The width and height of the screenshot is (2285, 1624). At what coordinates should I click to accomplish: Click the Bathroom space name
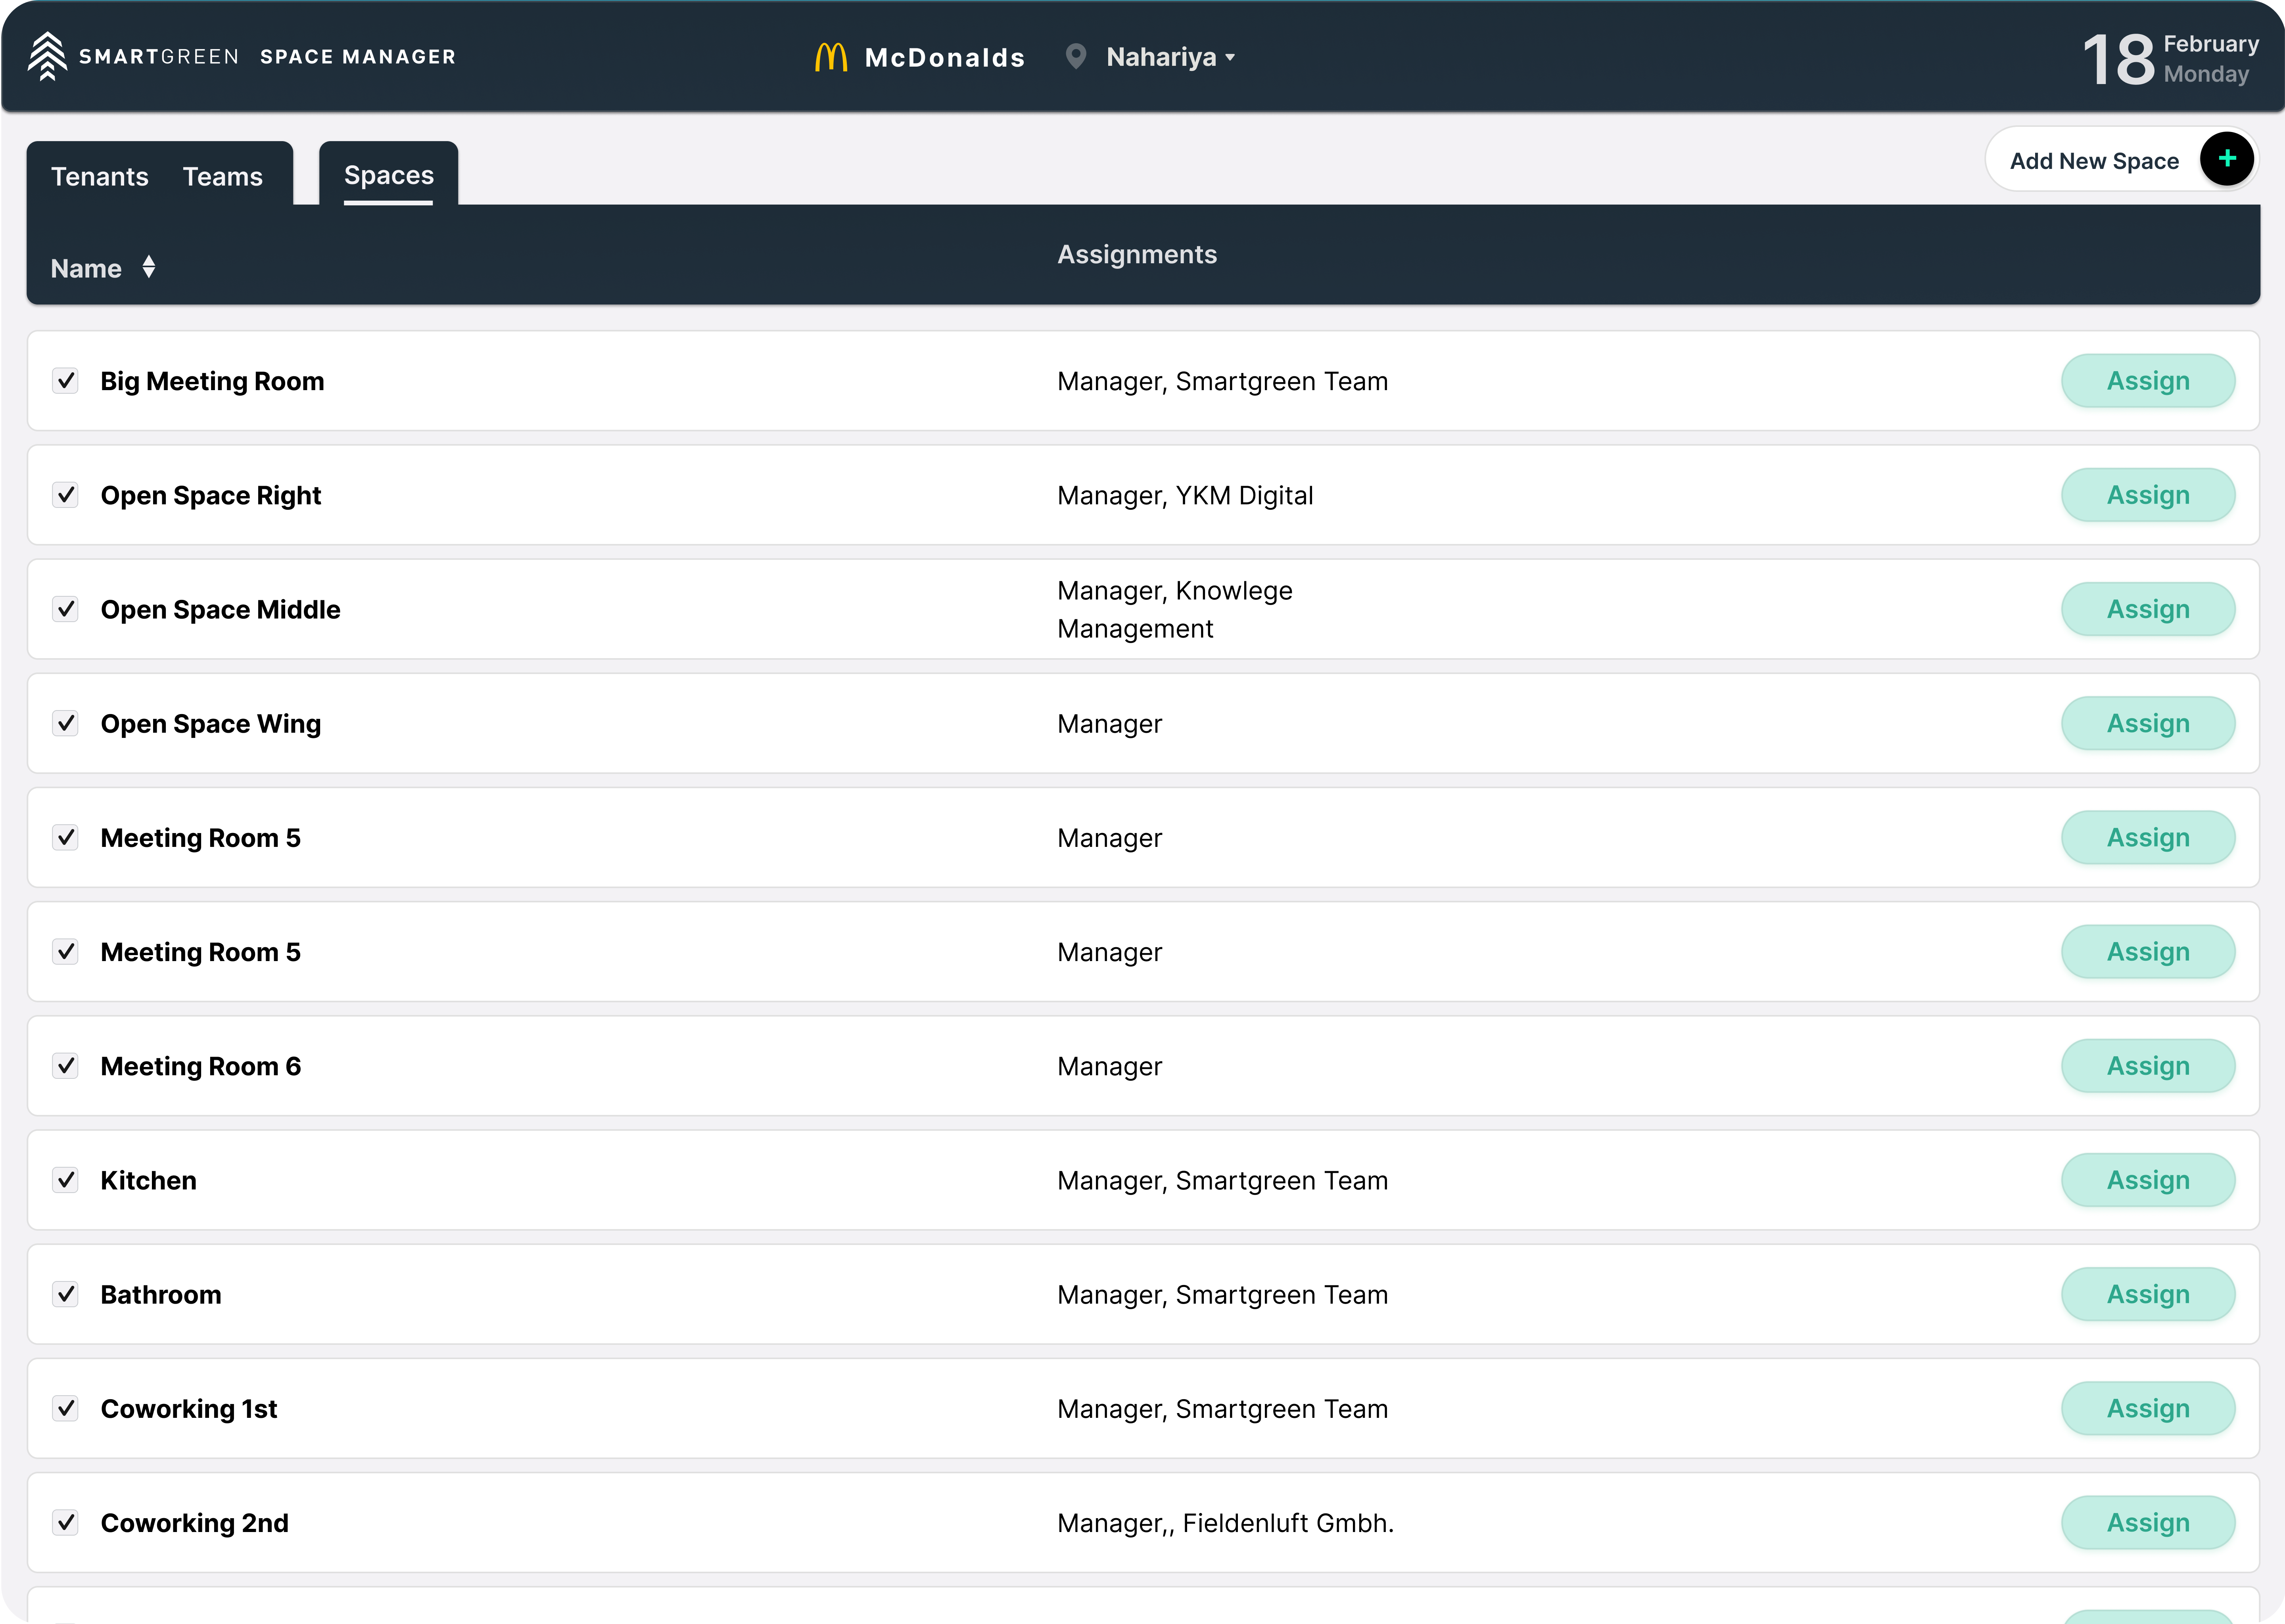(160, 1294)
